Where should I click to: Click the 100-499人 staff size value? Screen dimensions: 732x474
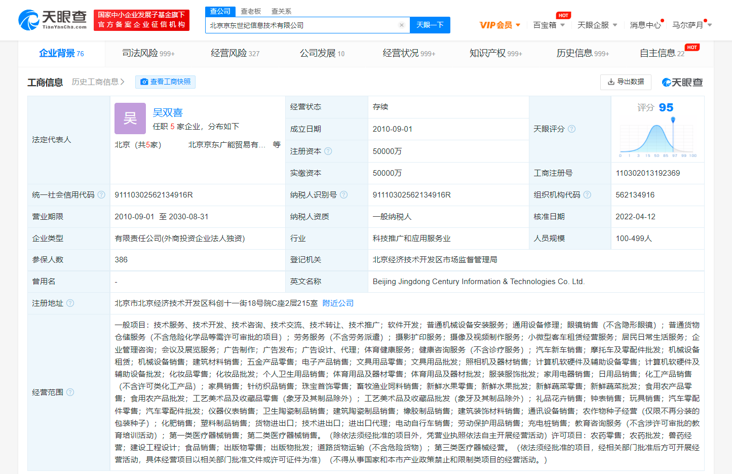pos(634,238)
